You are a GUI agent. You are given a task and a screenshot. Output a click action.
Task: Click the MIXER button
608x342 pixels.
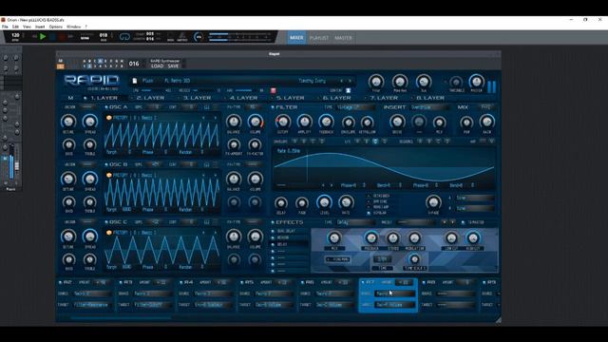click(296, 38)
